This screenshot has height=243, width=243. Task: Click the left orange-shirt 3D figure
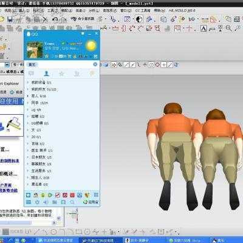(x=174, y=156)
